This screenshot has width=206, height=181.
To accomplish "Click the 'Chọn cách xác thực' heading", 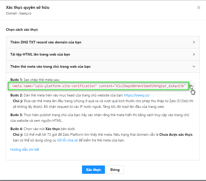I will tap(22, 30).
